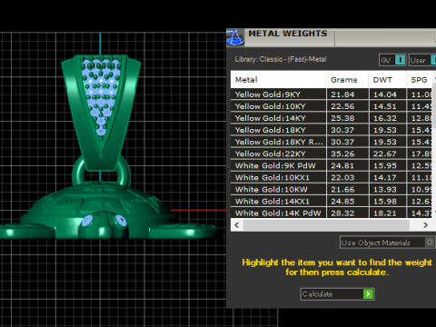Viewport: 436px width, 327px height.
Task: Sort by the Grams column header
Action: click(347, 80)
